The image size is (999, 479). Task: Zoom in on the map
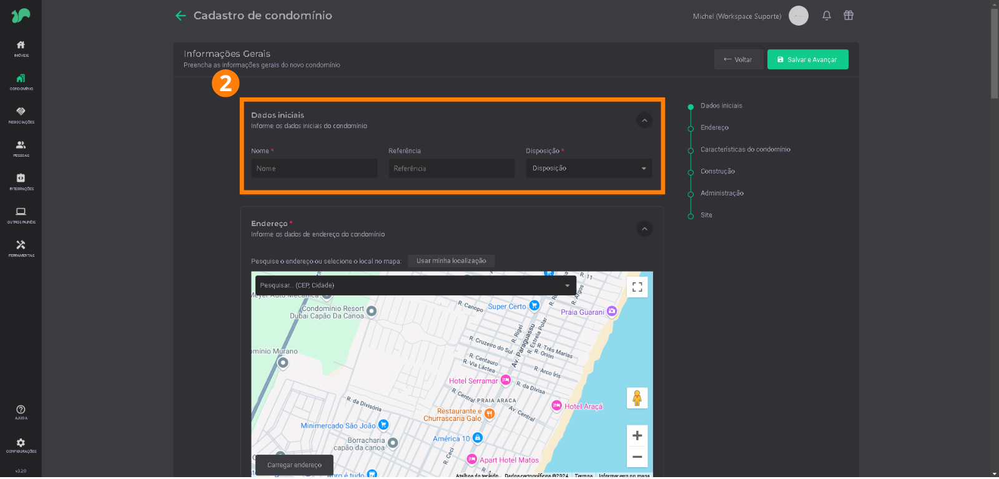point(637,436)
